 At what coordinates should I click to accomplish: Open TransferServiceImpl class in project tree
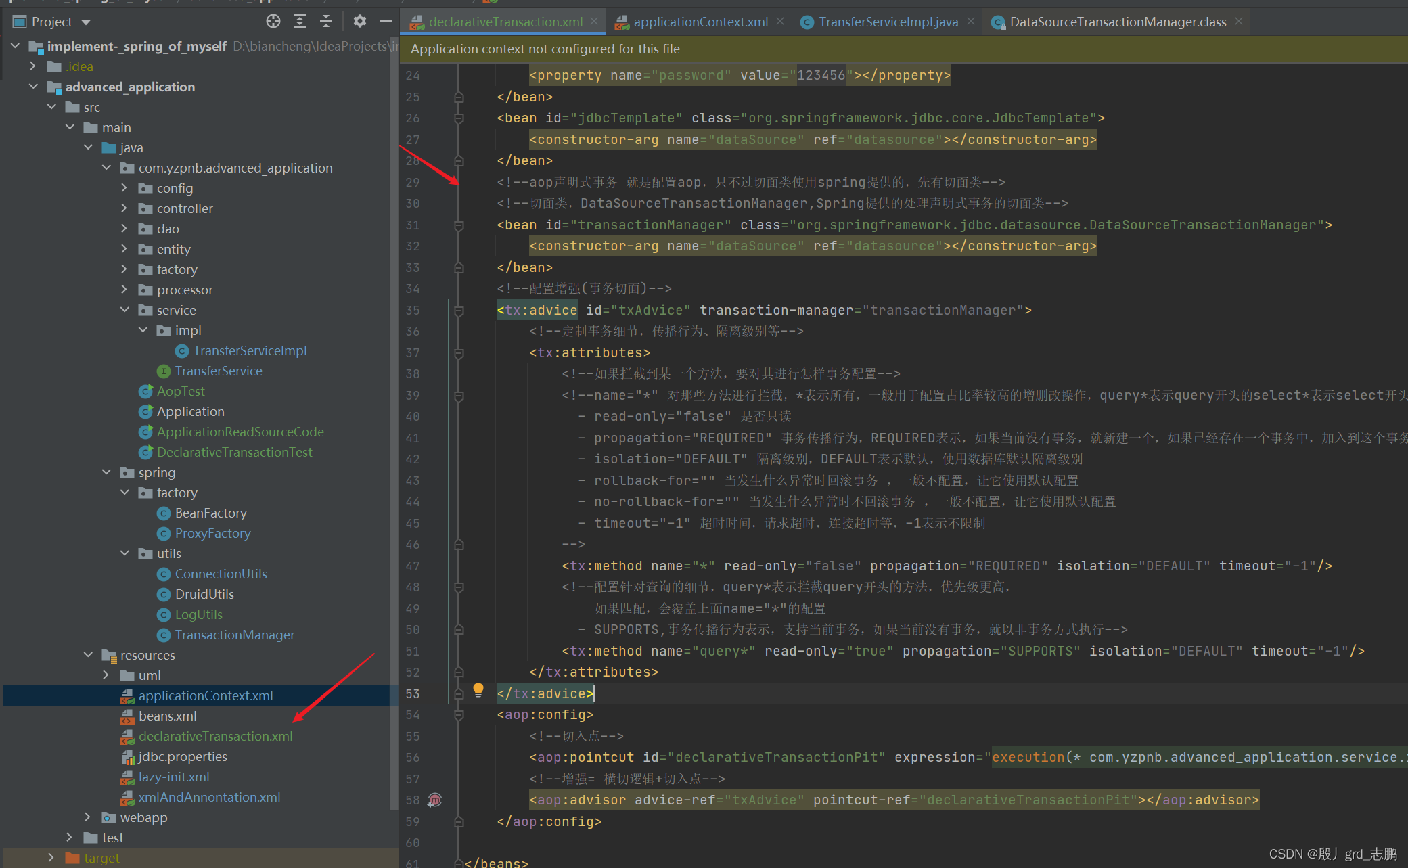coord(250,350)
